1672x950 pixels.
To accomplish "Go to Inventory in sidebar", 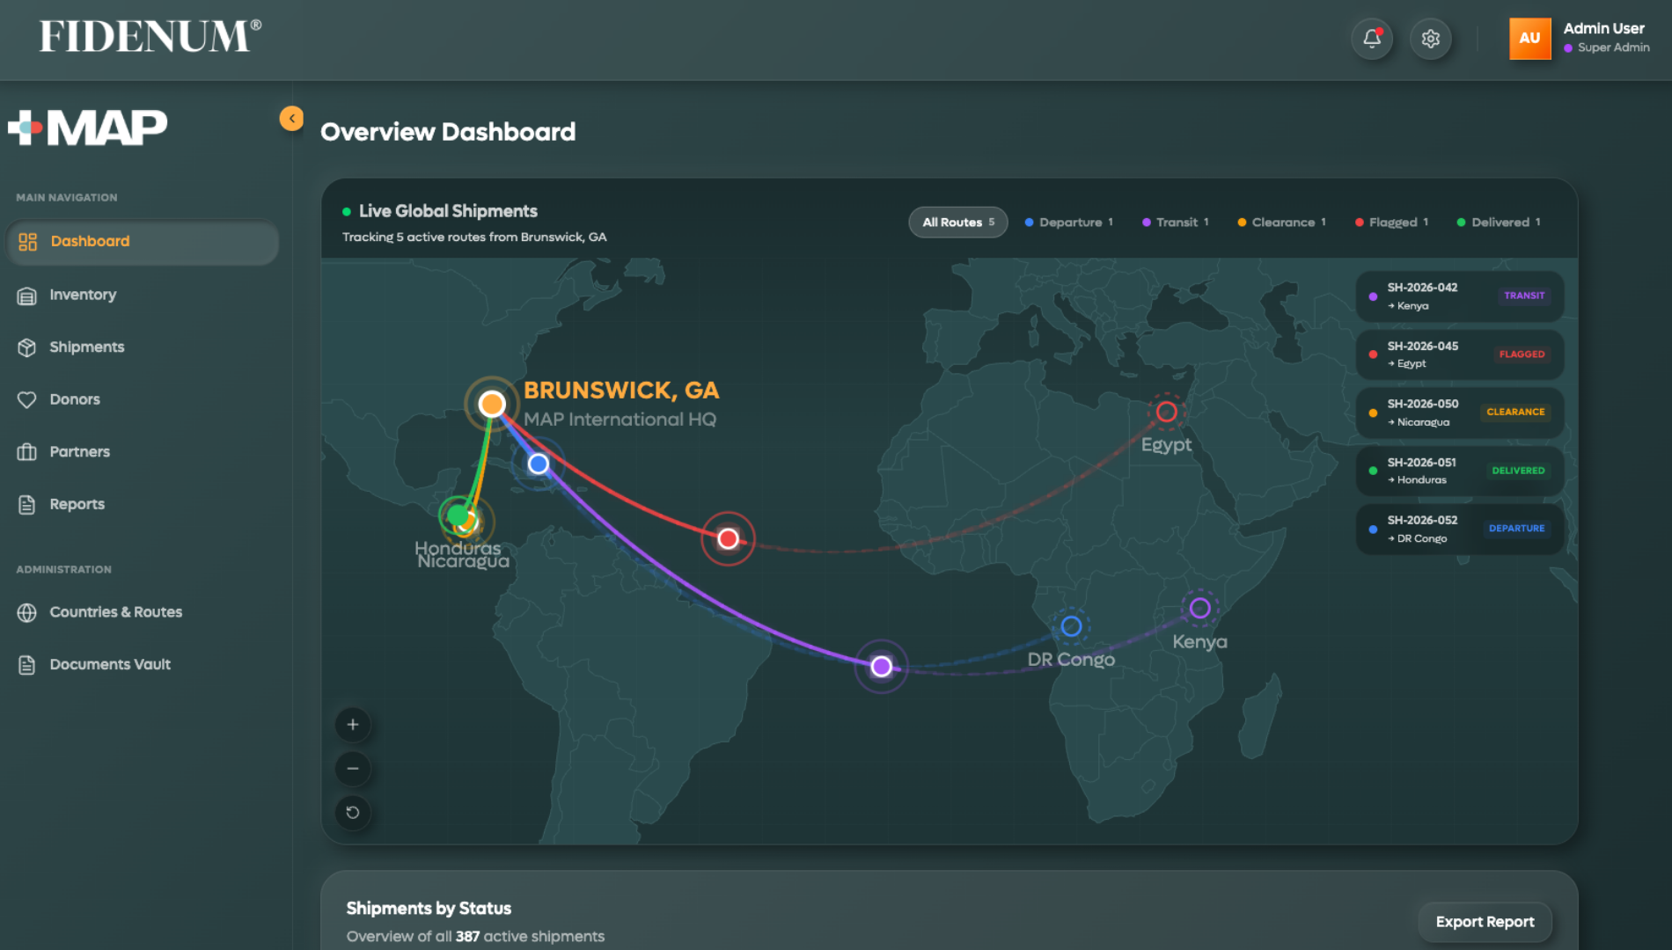I will (83, 295).
